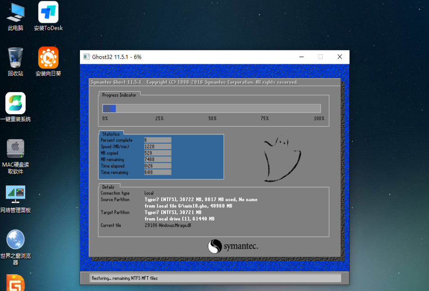
Task: Click the Connection type value Local
Action: tap(149, 193)
